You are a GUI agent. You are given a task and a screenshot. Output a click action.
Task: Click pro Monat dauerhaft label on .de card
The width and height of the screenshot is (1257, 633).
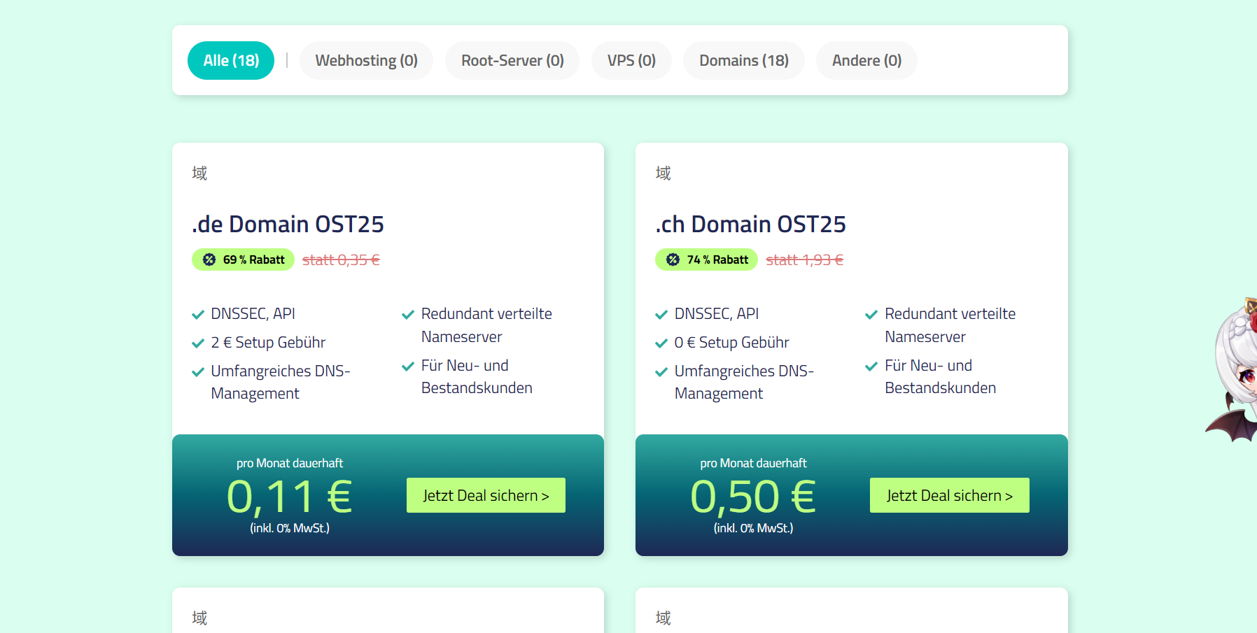coord(290,463)
